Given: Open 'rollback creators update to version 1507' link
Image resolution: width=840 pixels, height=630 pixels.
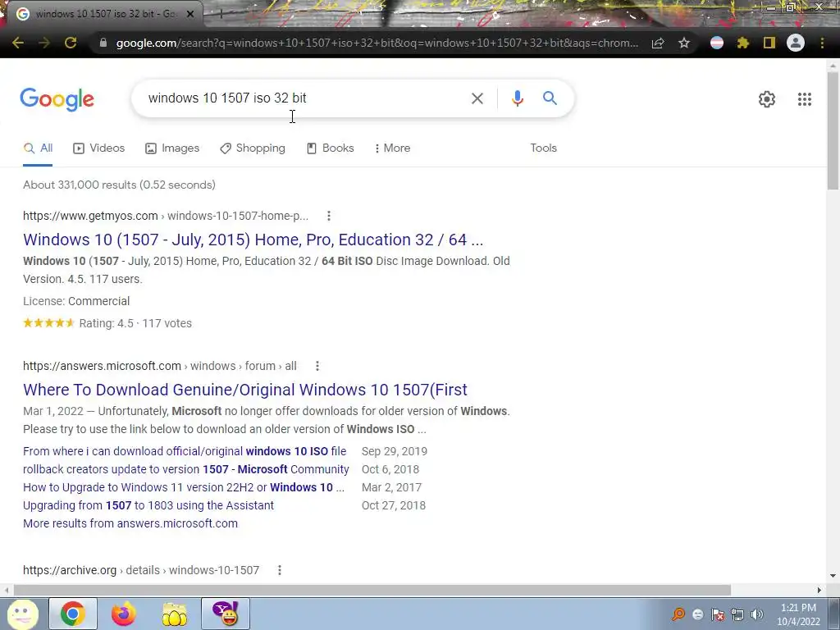Looking at the screenshot, I should (x=186, y=469).
